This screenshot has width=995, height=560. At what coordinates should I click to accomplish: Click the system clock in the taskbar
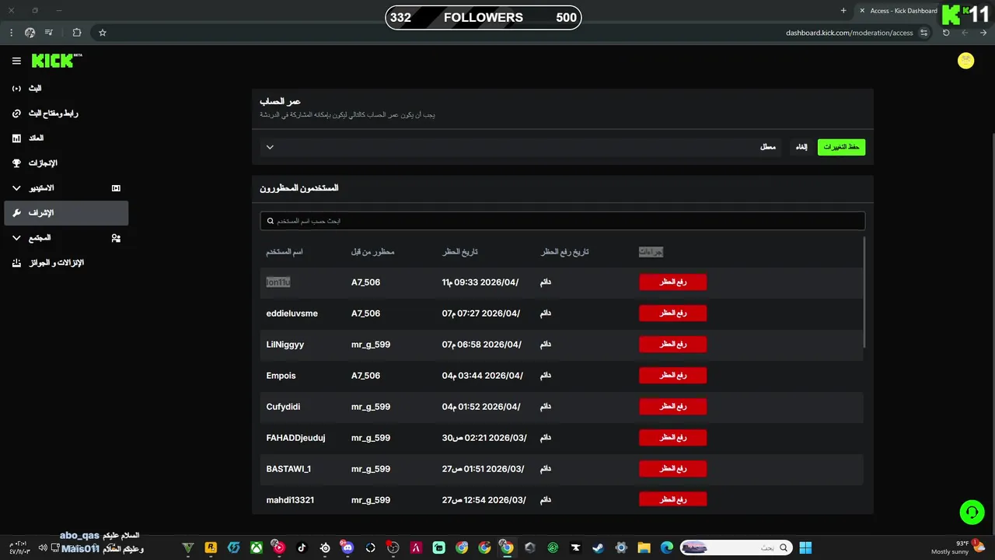[19, 548]
